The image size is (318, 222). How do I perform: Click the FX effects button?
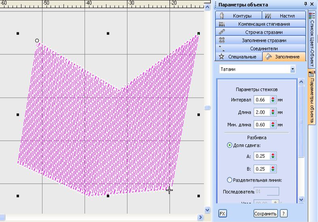click(223, 213)
